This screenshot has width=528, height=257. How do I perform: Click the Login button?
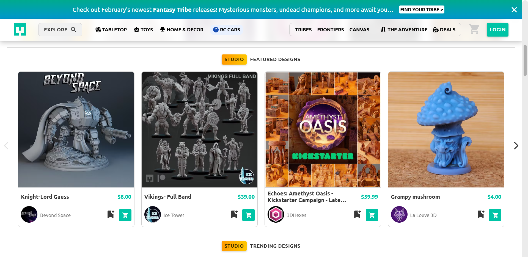click(x=497, y=30)
